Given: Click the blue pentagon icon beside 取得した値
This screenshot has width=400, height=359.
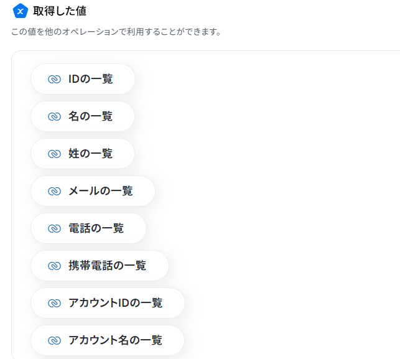Looking at the screenshot, I should [x=21, y=11].
